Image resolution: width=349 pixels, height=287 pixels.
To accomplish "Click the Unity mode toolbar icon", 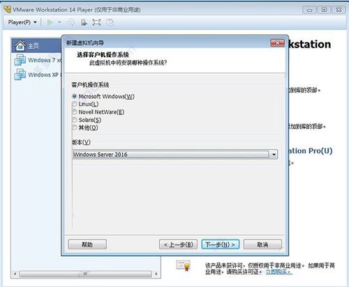I will tap(110, 22).
